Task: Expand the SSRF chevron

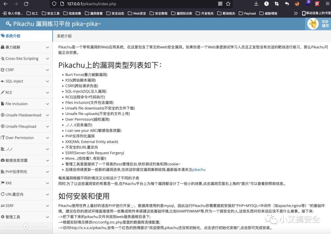Action: [48, 206]
